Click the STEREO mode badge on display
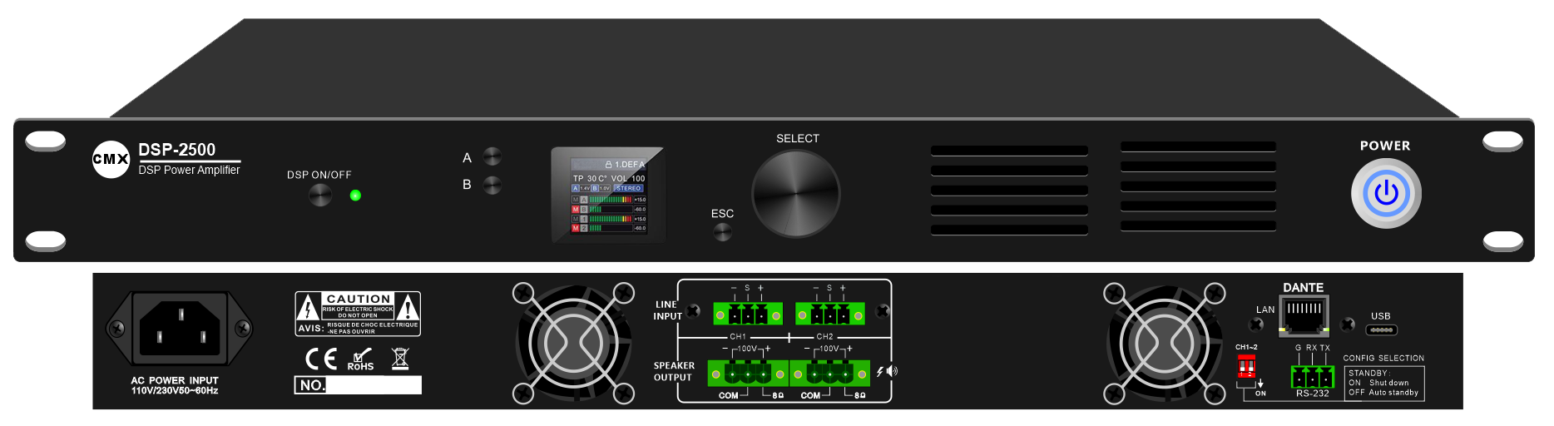The height and width of the screenshot is (426, 1554). [628, 188]
